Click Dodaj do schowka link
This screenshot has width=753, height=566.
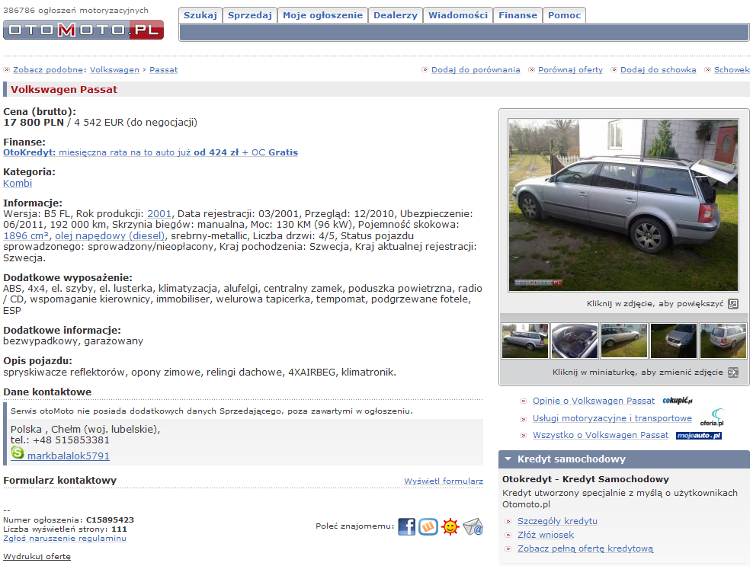(658, 69)
